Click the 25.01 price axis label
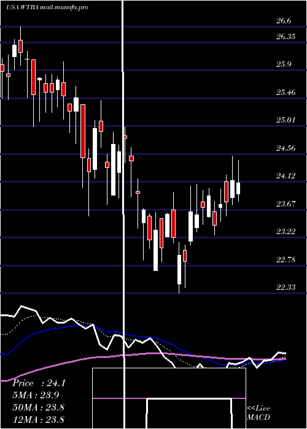Viewport: 307px width, 429px height. click(286, 120)
